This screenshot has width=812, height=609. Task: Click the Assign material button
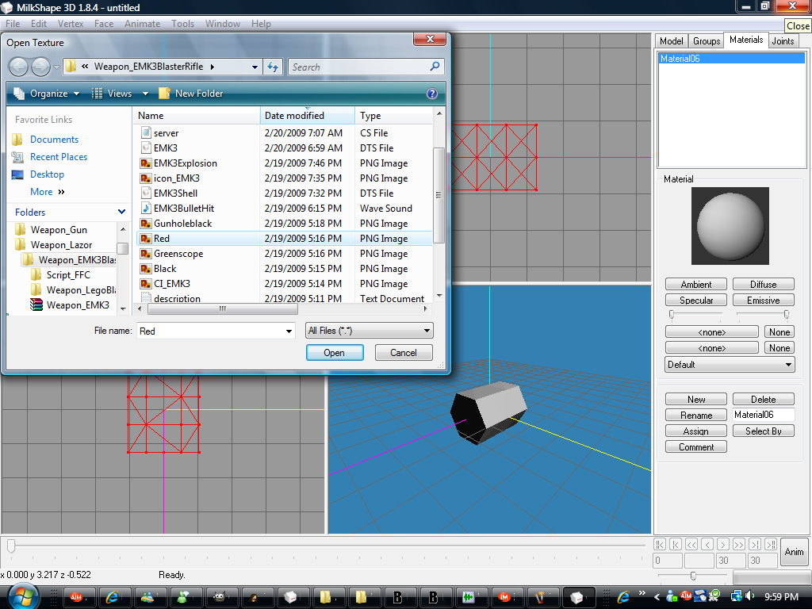pyautogui.click(x=696, y=431)
